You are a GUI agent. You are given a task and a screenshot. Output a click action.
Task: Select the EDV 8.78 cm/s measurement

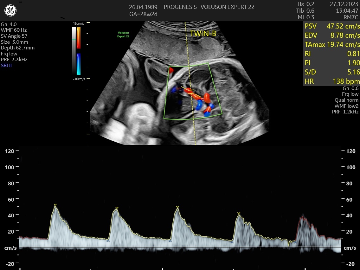(332, 35)
